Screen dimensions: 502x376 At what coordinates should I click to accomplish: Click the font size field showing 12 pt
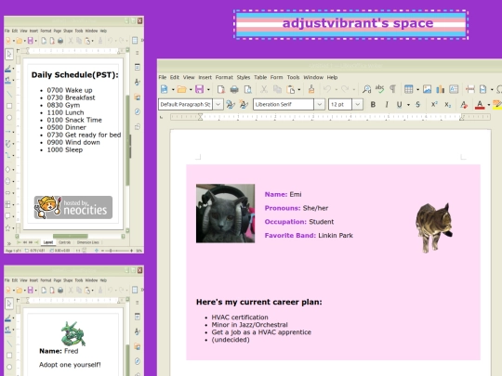click(340, 105)
